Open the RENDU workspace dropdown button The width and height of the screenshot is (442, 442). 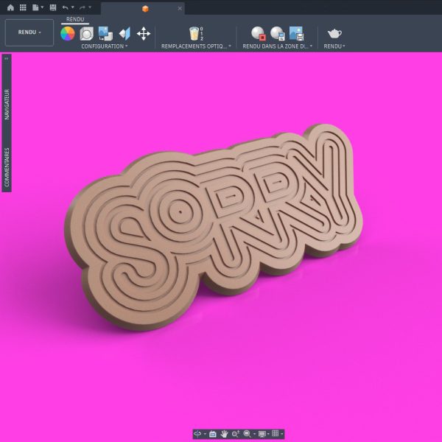pyautogui.click(x=29, y=32)
